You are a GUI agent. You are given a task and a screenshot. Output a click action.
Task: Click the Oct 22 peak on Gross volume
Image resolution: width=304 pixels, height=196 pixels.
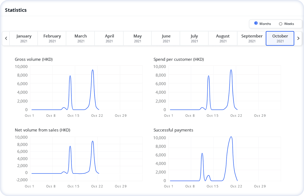93,70
